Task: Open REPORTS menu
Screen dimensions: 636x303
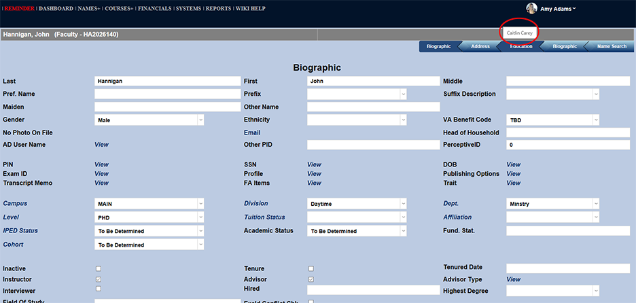Action: coord(218,9)
